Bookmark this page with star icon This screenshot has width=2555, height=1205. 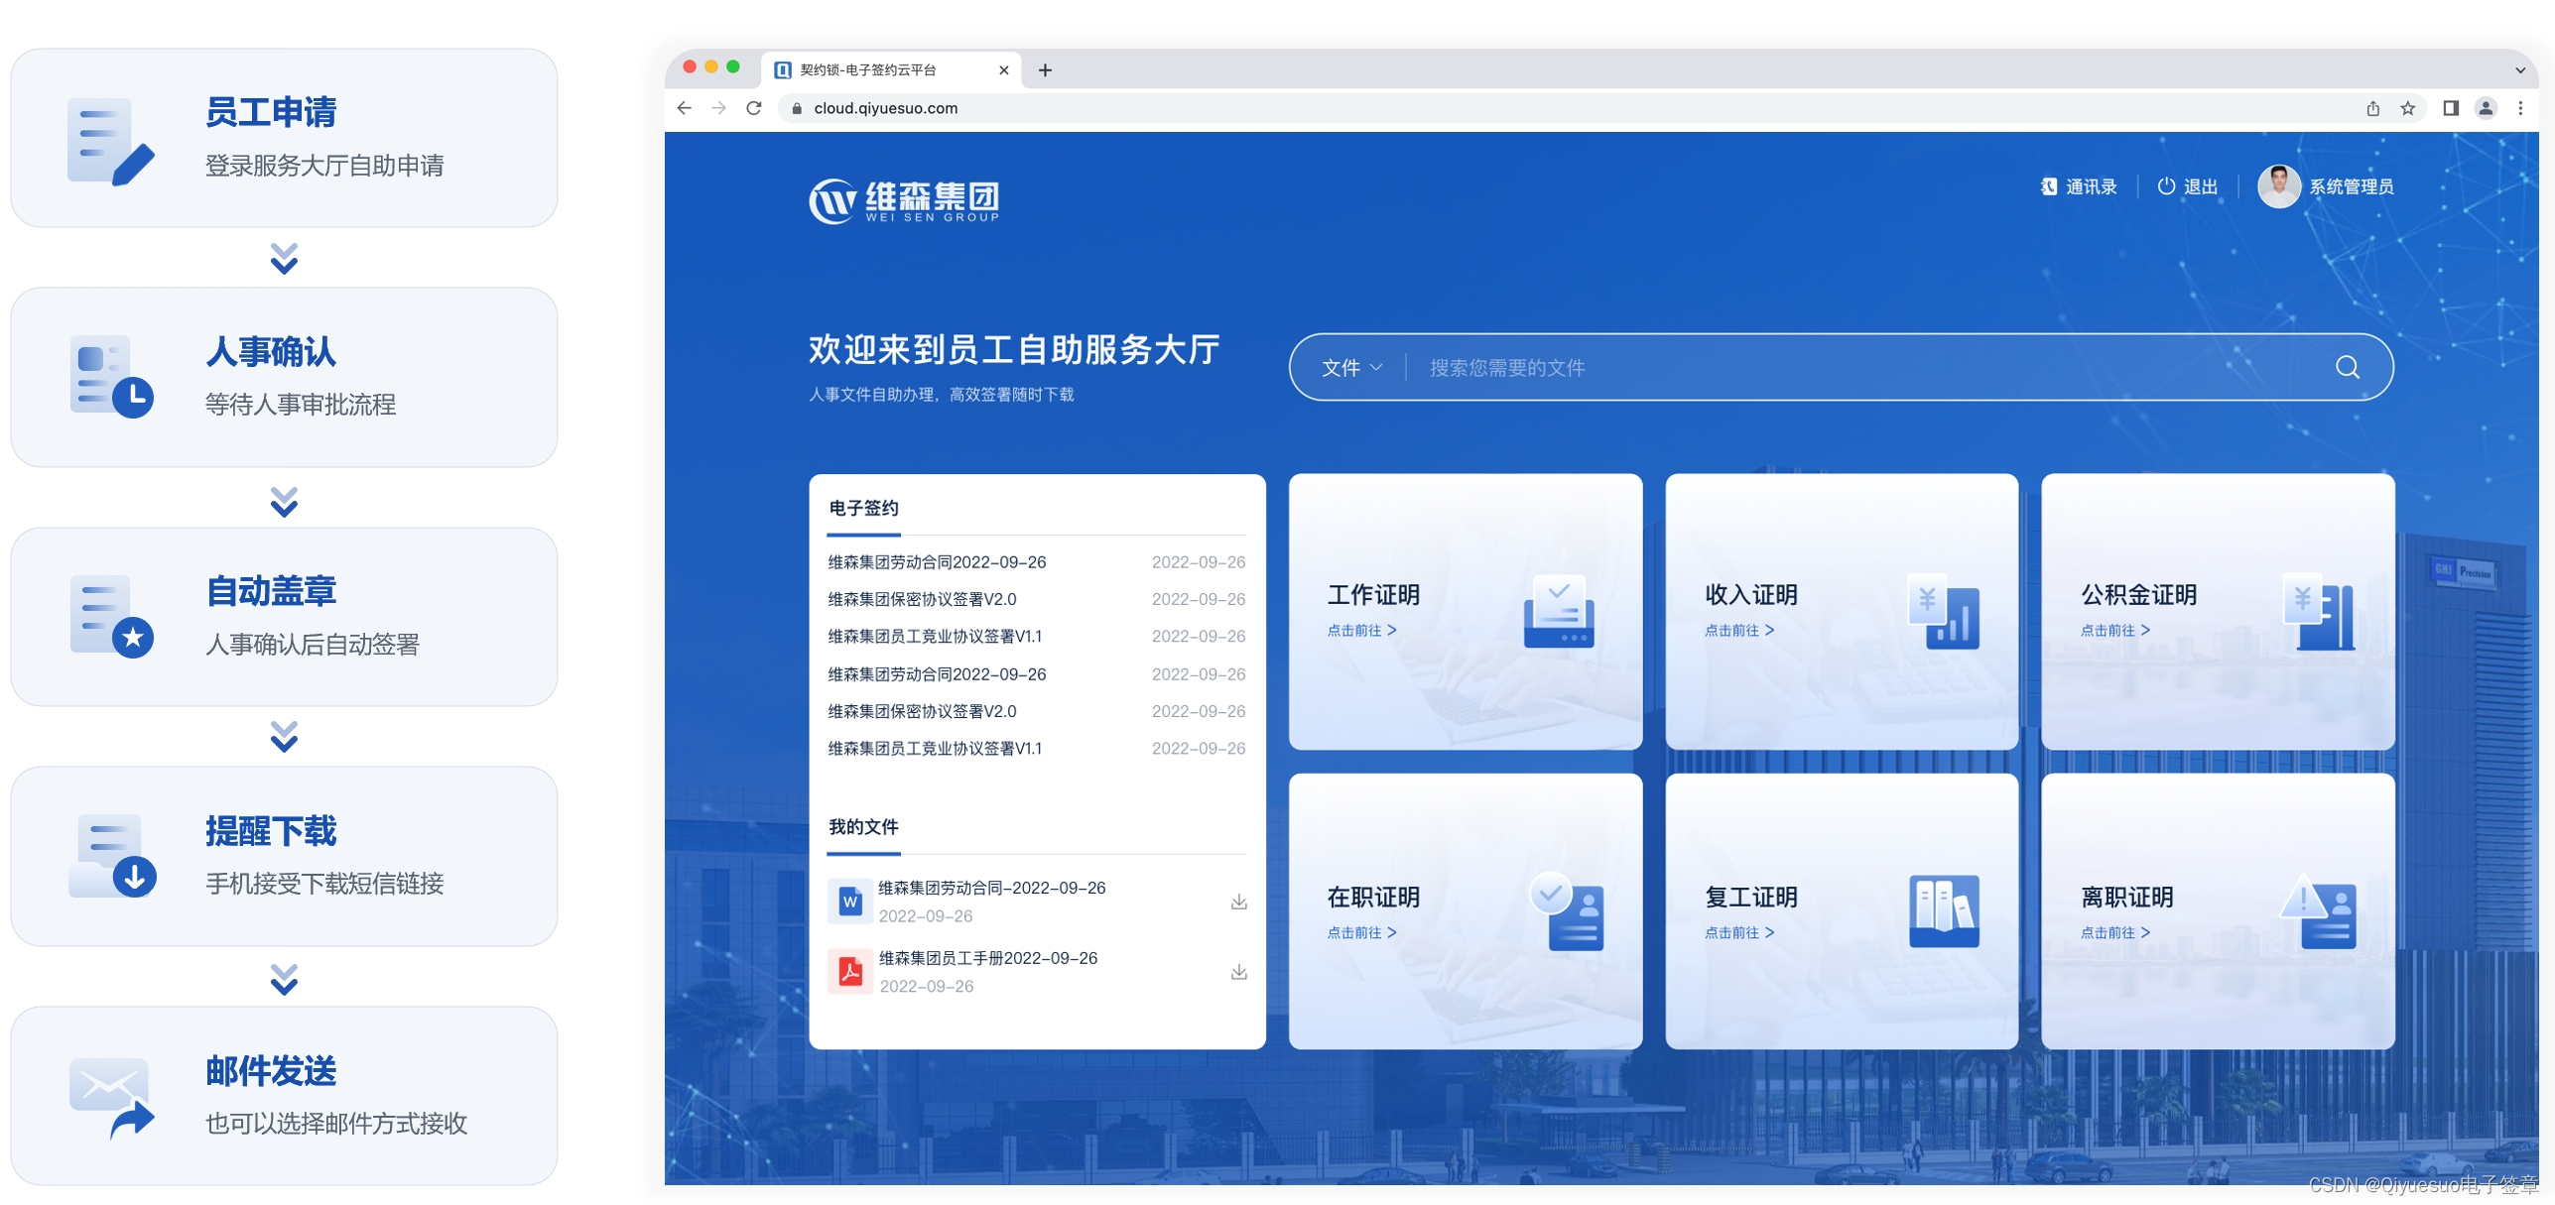[2407, 108]
